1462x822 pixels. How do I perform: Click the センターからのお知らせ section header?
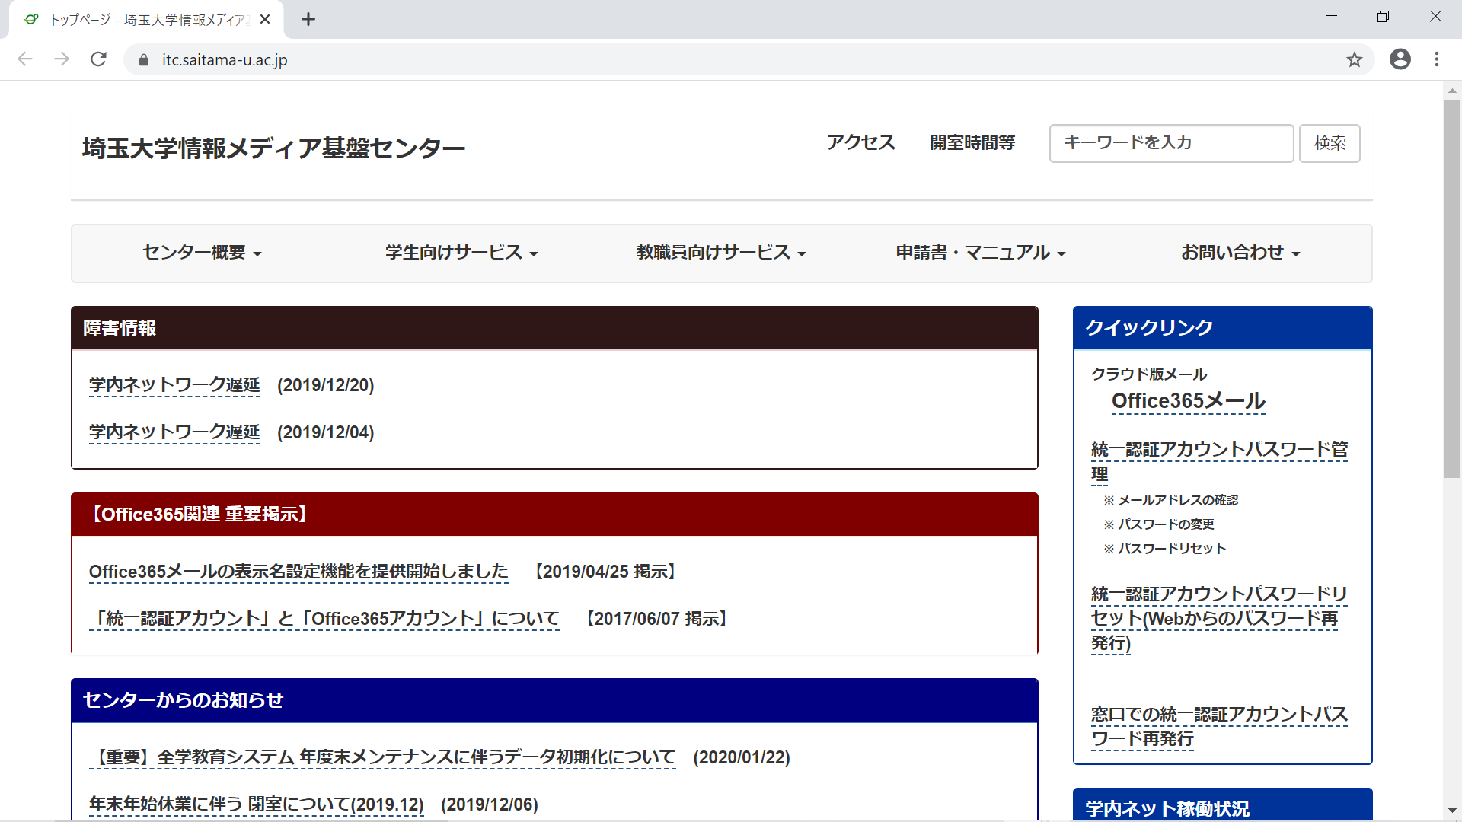click(x=554, y=700)
